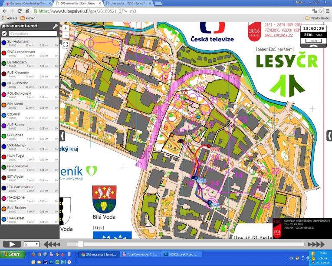Open folder icon in quick launch row

point(39,262)
